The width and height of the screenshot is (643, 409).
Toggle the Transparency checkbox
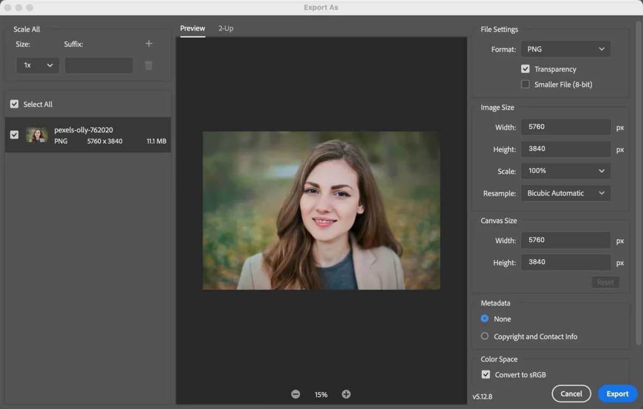point(526,69)
